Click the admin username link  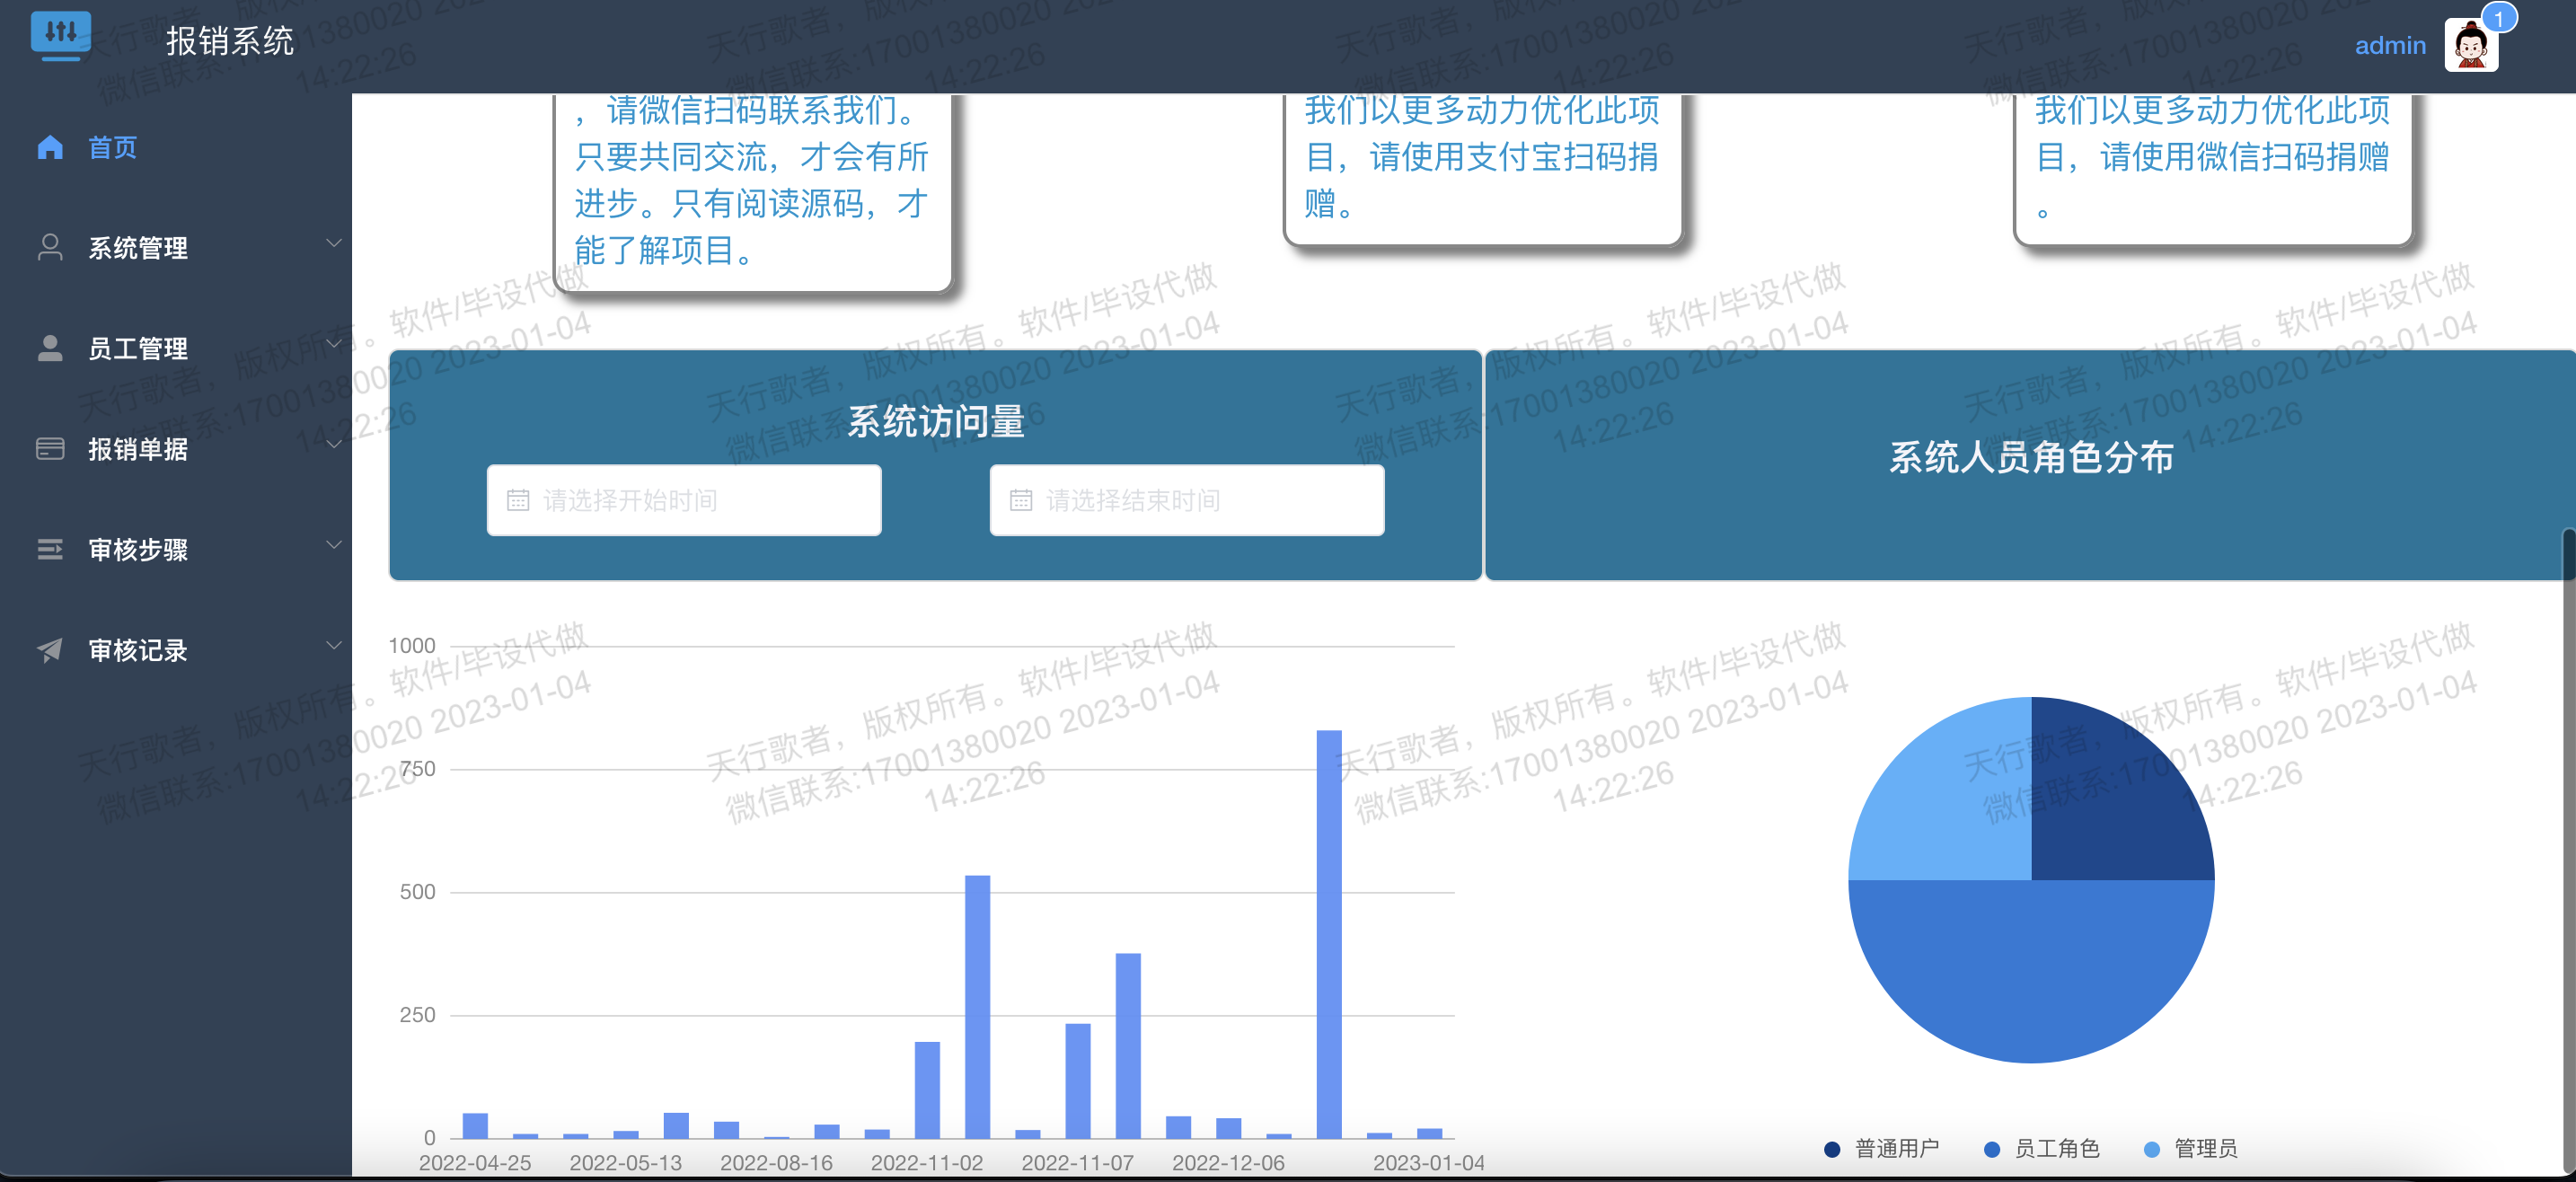click(x=2389, y=46)
